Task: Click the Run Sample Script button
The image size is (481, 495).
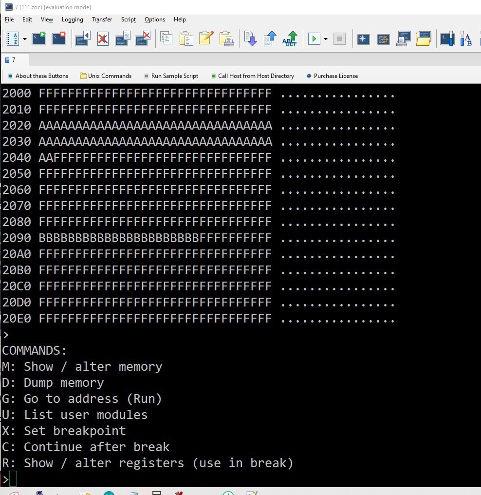Action: pyautogui.click(x=171, y=76)
